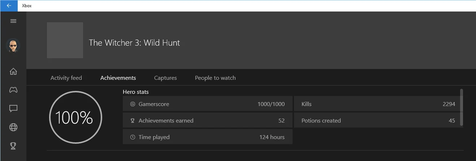476x161 pixels.
Task: Click the 124 hours value
Action: click(272, 137)
